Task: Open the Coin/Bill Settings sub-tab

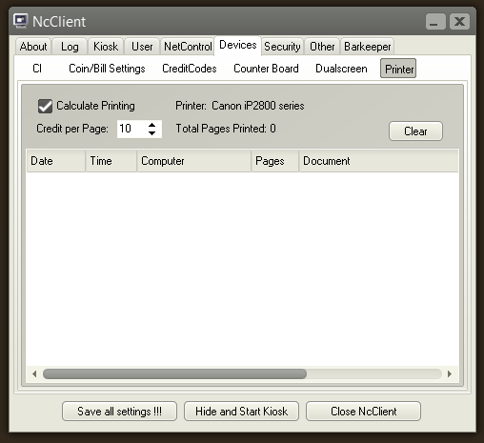Action: click(x=107, y=69)
